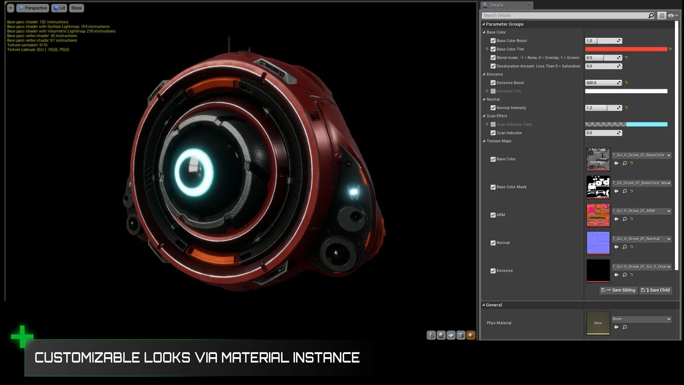Uncheck the Base Color Boost checkbox

tap(493, 41)
